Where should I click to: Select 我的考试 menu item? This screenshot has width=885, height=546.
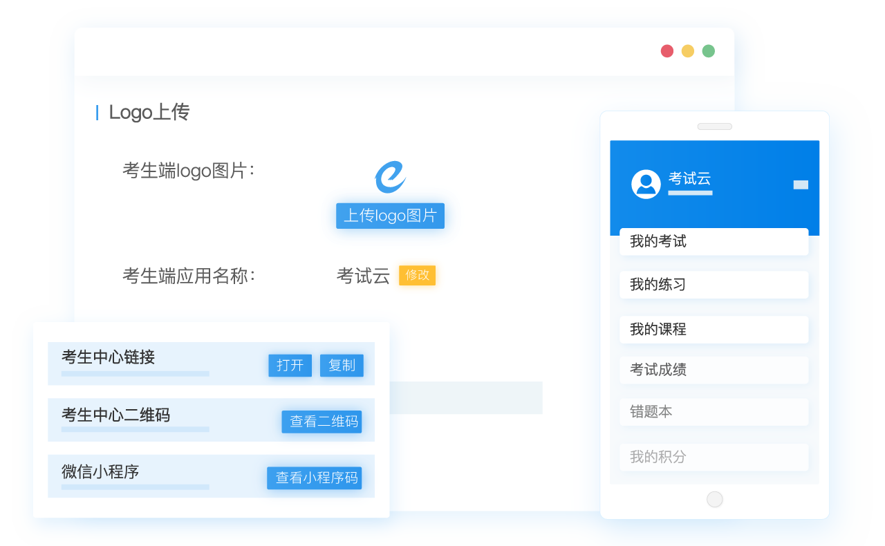coord(714,242)
